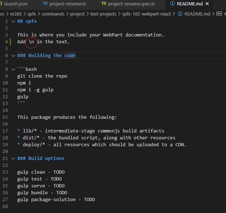Viewport: 226px width, 213px height.
Task: Collapse 'Building the code' section fold arrow
Action: (13, 56)
